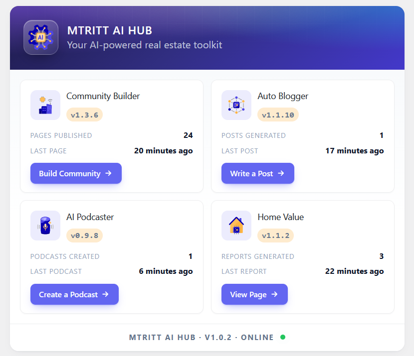This screenshot has height=356, width=414.
Task: Open the Build Community button
Action: coord(76,173)
